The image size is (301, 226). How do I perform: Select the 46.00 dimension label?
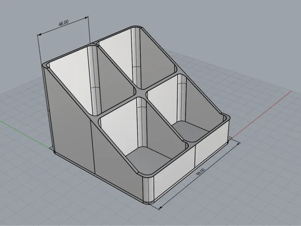click(64, 23)
